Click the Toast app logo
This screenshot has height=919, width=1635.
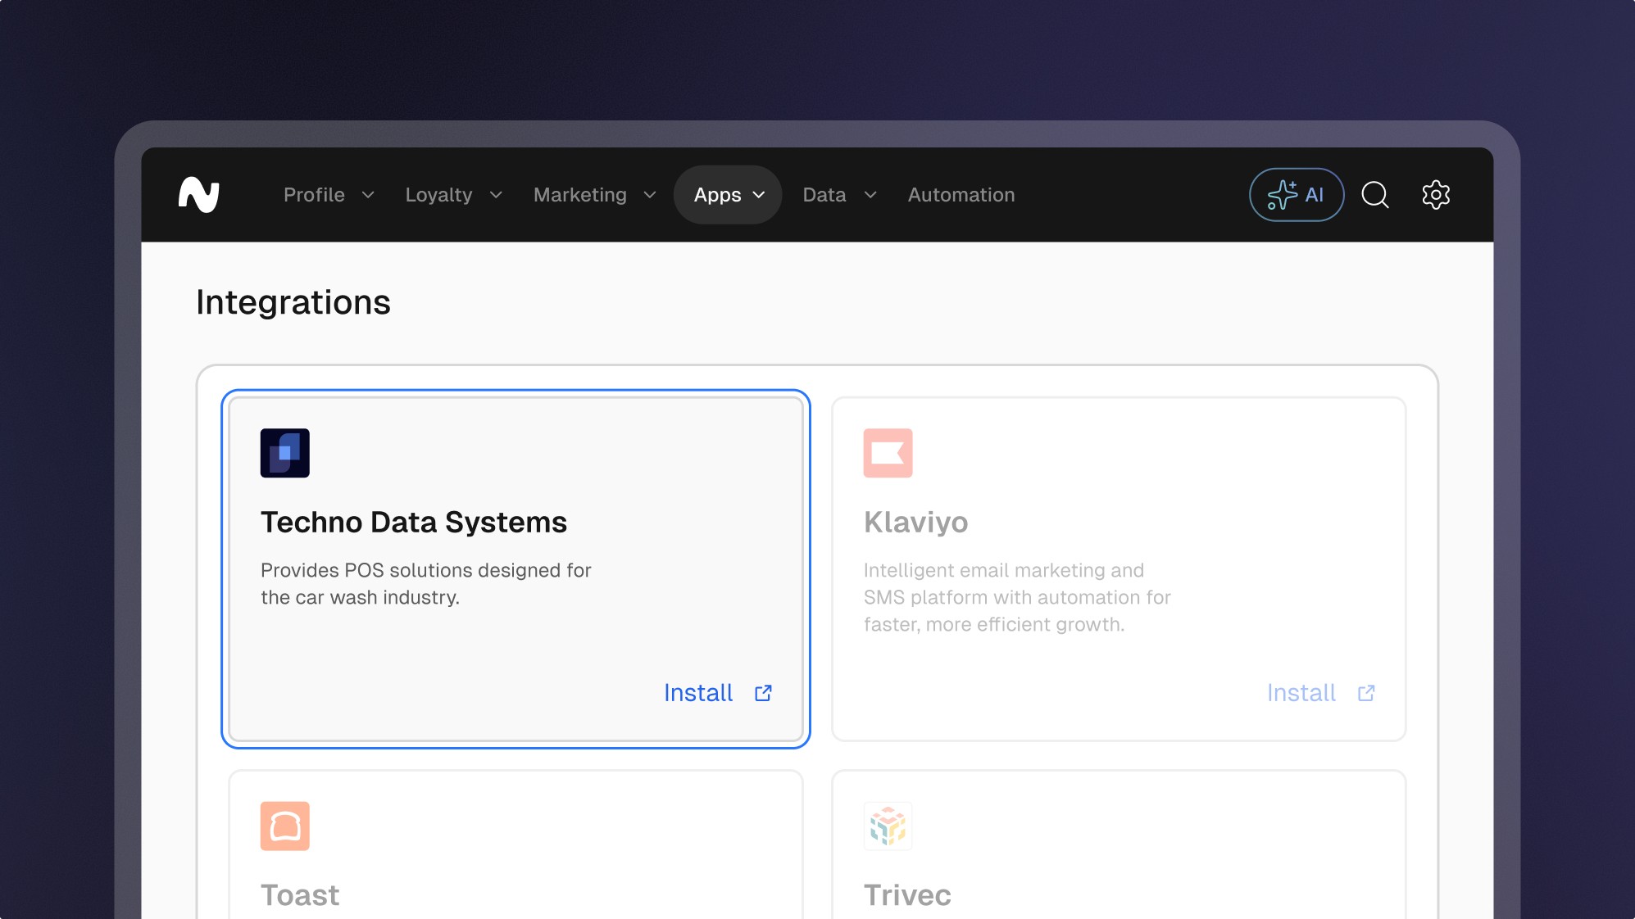(284, 826)
